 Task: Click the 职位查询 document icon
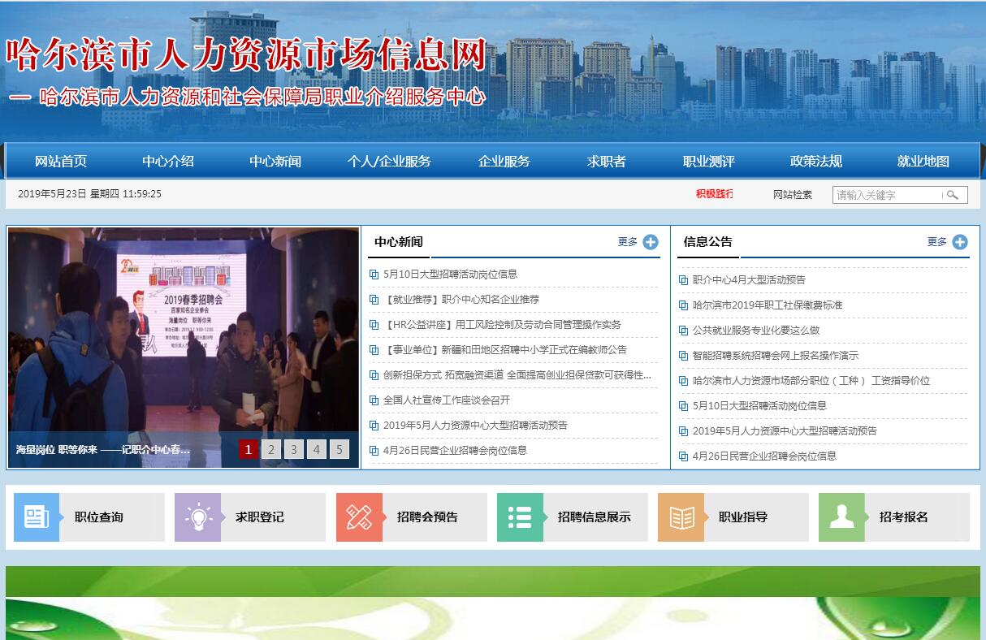pos(37,517)
